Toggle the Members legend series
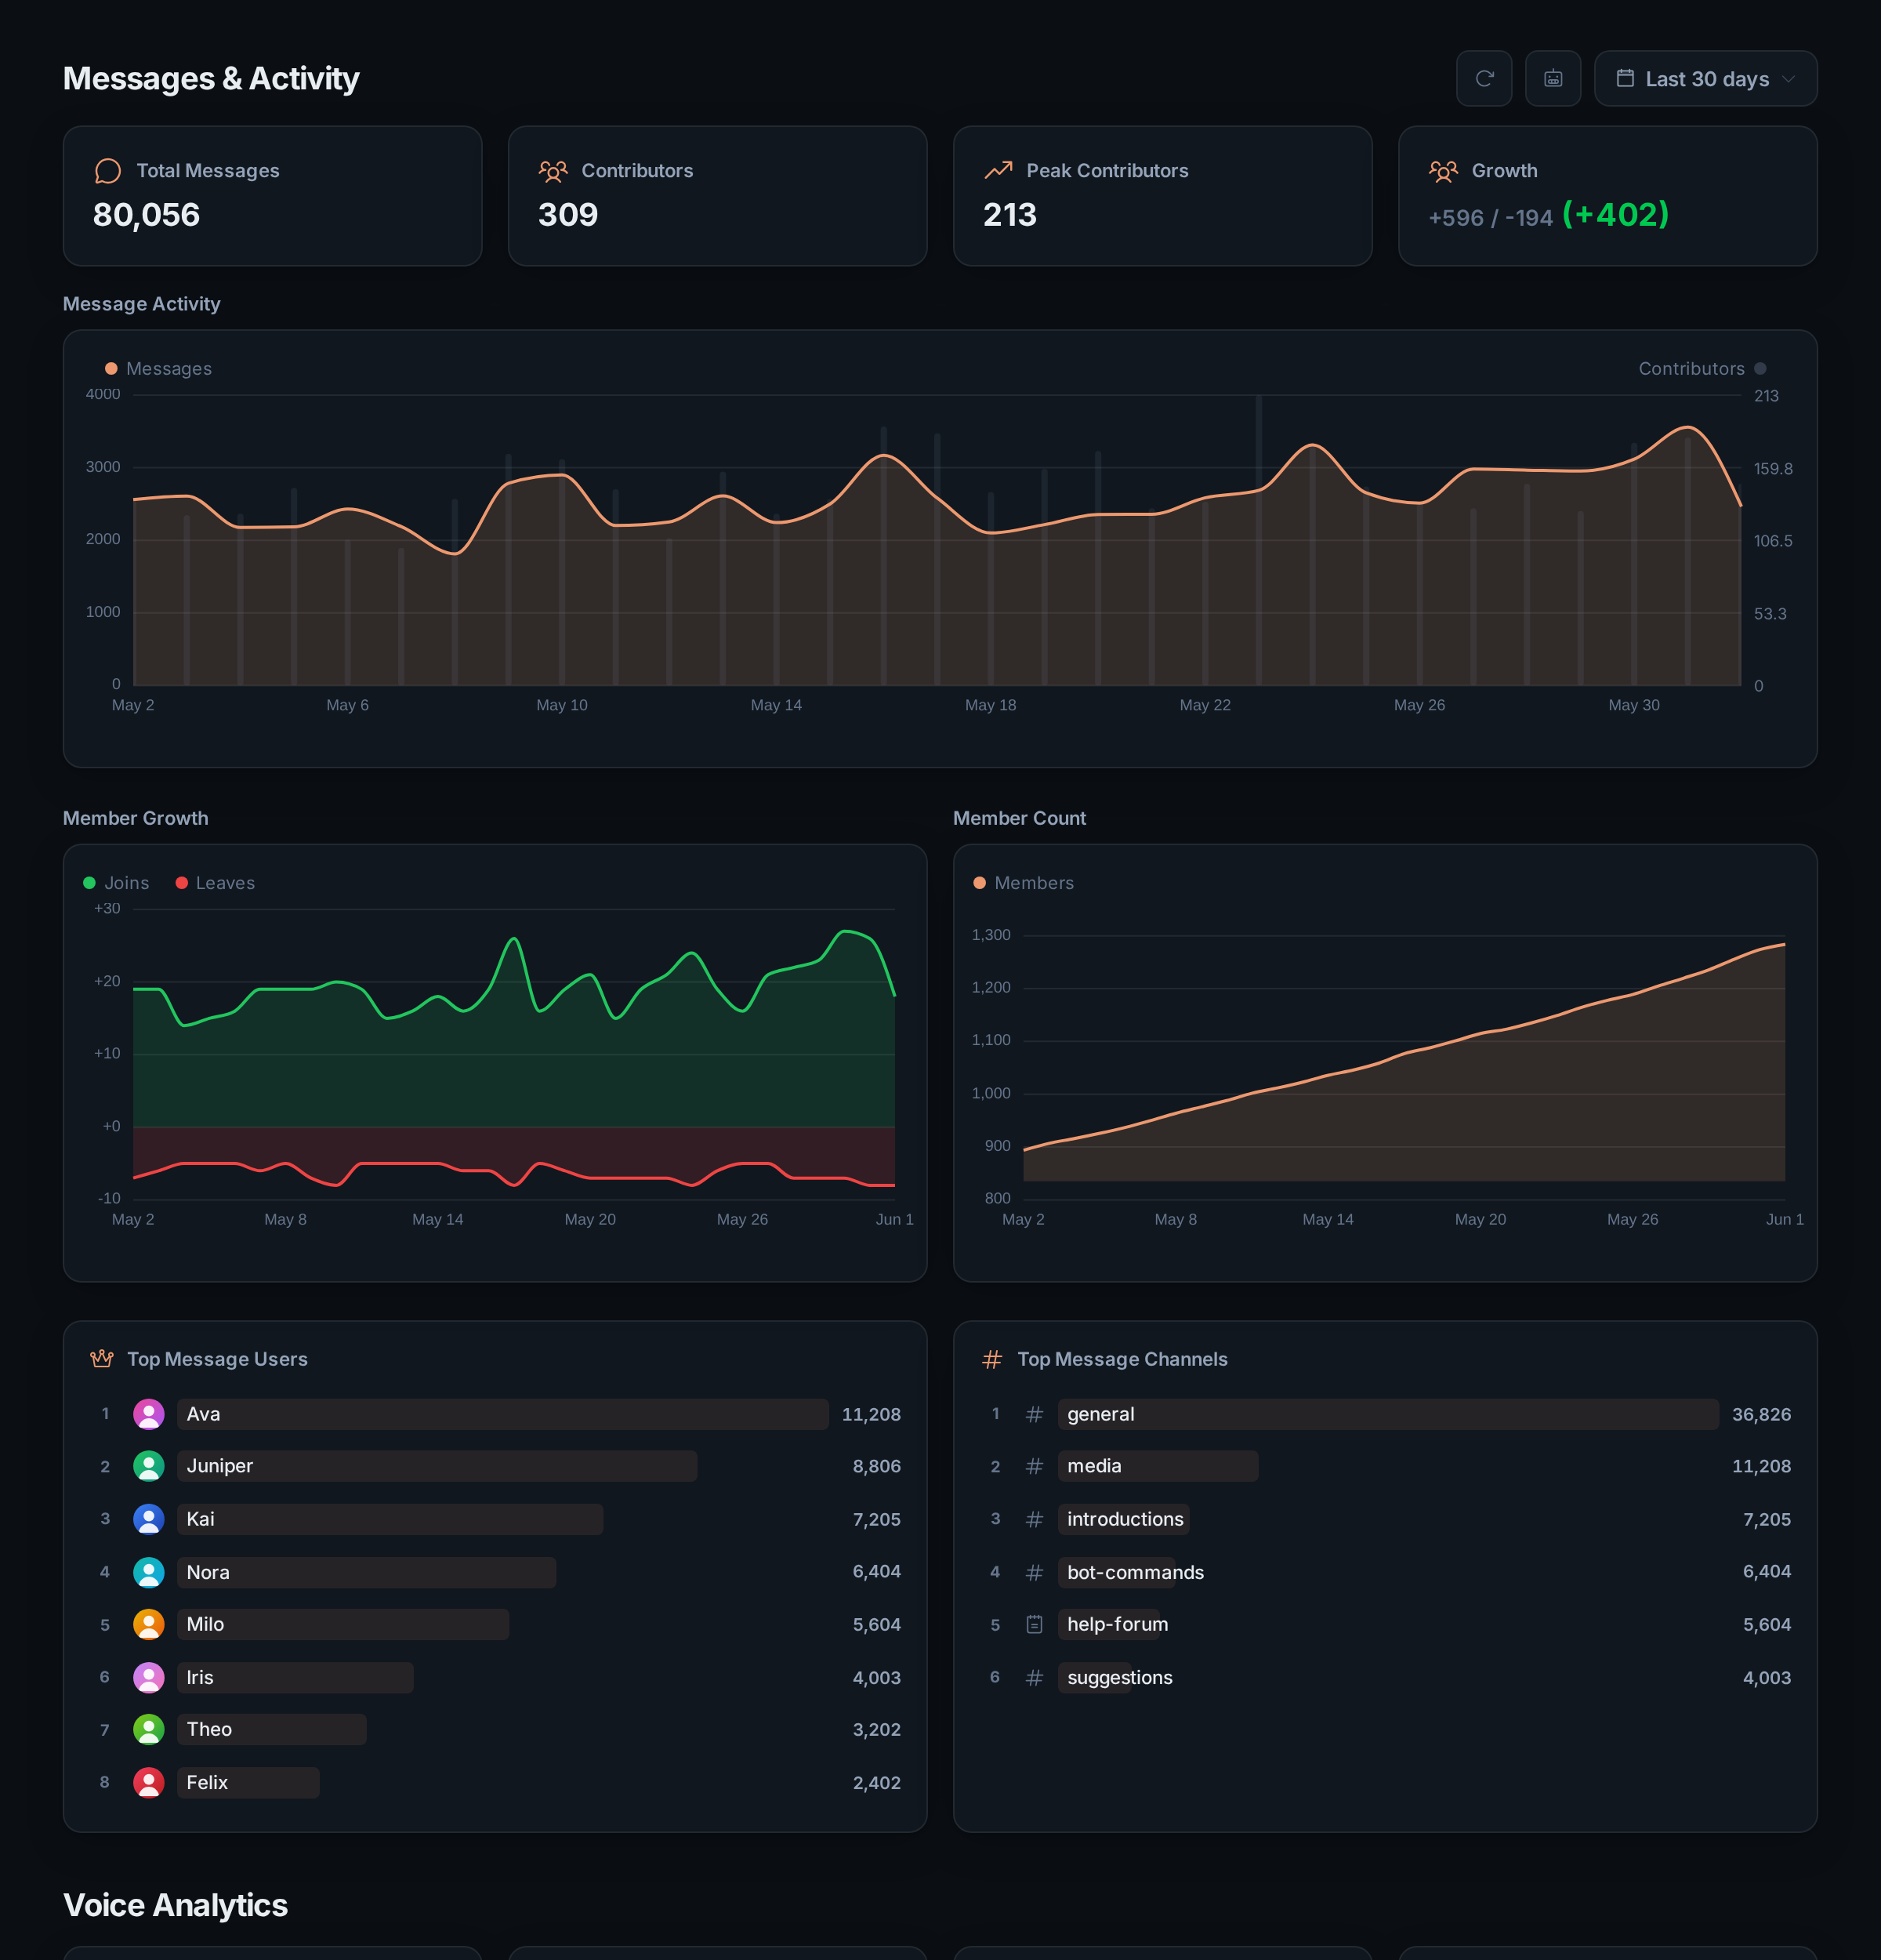Viewport: 1881px width, 1960px height. tap(1024, 883)
